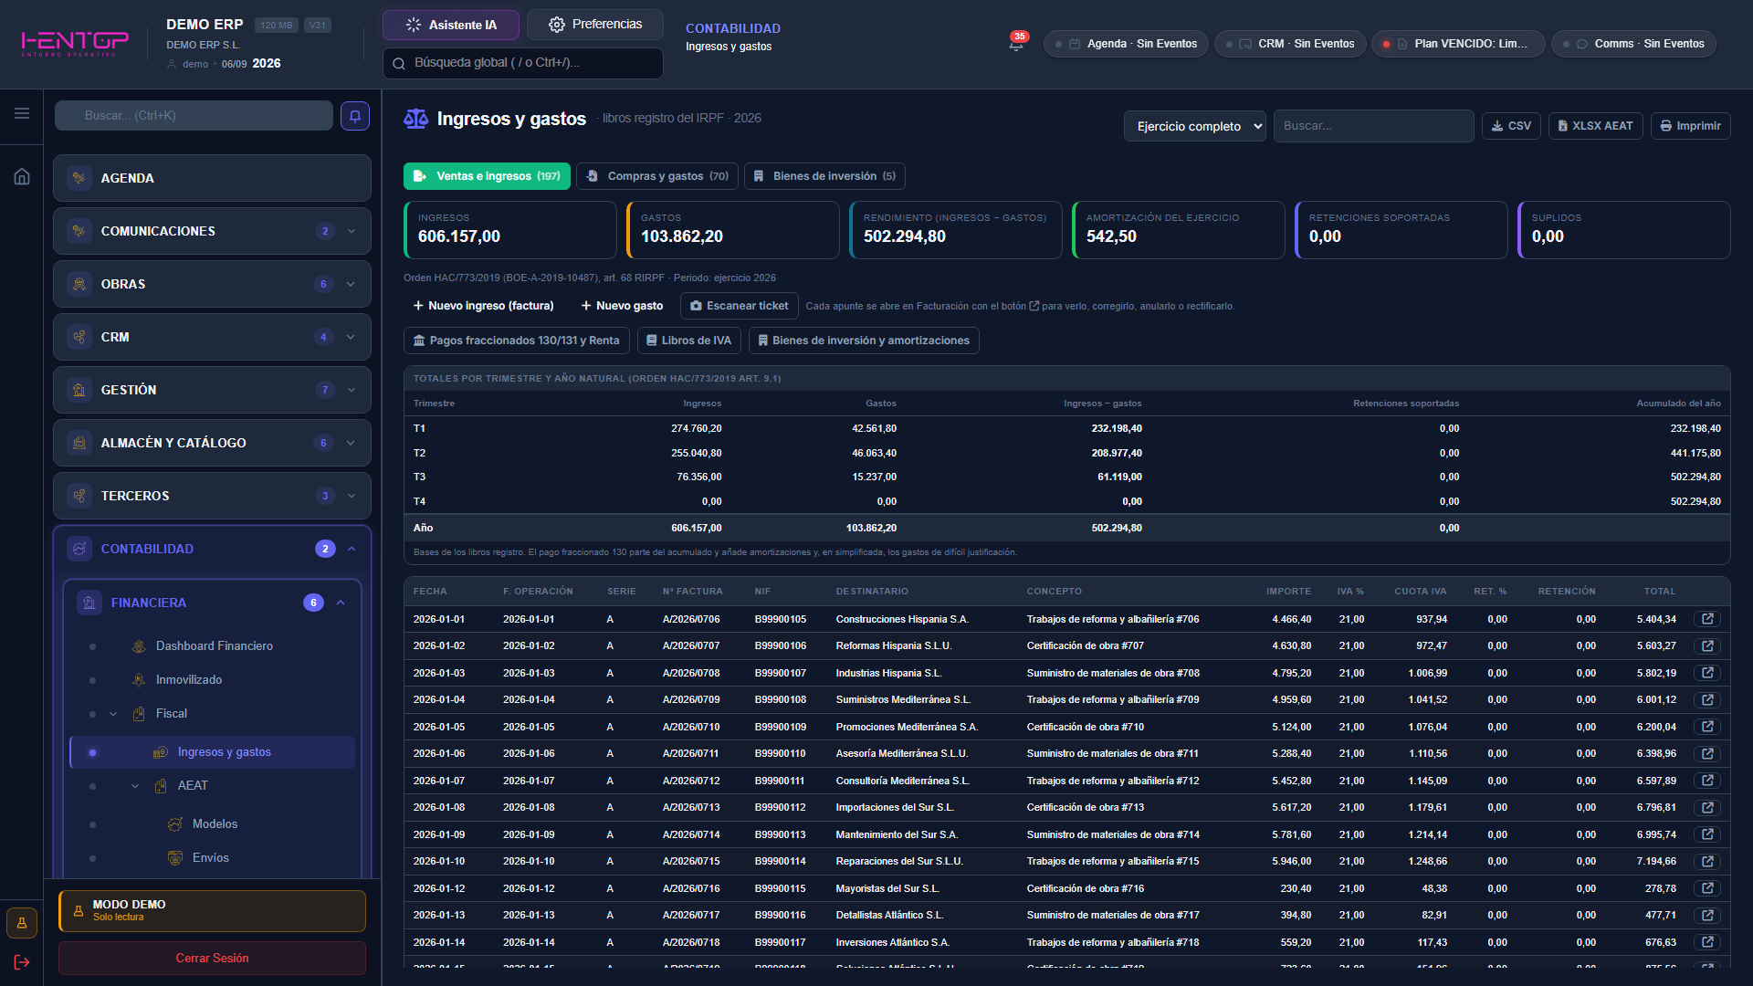
Task: Click the Dashboard Financiero icon
Action: [x=139, y=646]
